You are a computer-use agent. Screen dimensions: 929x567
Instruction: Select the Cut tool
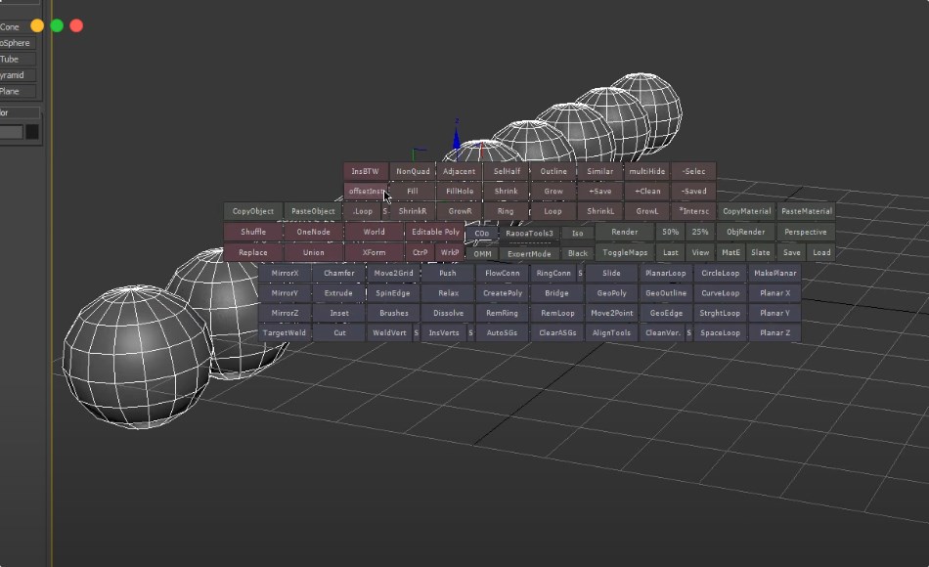[338, 332]
